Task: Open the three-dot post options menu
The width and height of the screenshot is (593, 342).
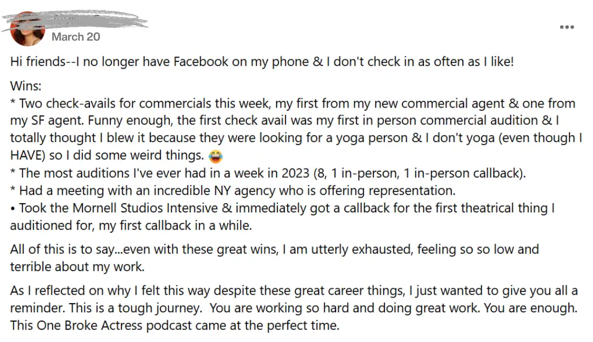Action: tap(567, 27)
